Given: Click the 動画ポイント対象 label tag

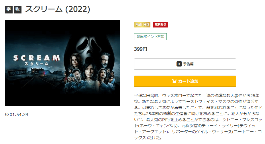Looking at the screenshot, I should click(x=150, y=37).
